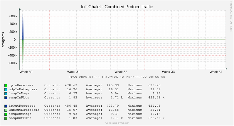Click the RRDTOOL / TOBI OETIKER watermark

(231, 16)
